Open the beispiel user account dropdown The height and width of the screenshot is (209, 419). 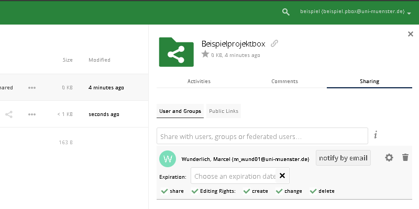click(x=355, y=11)
